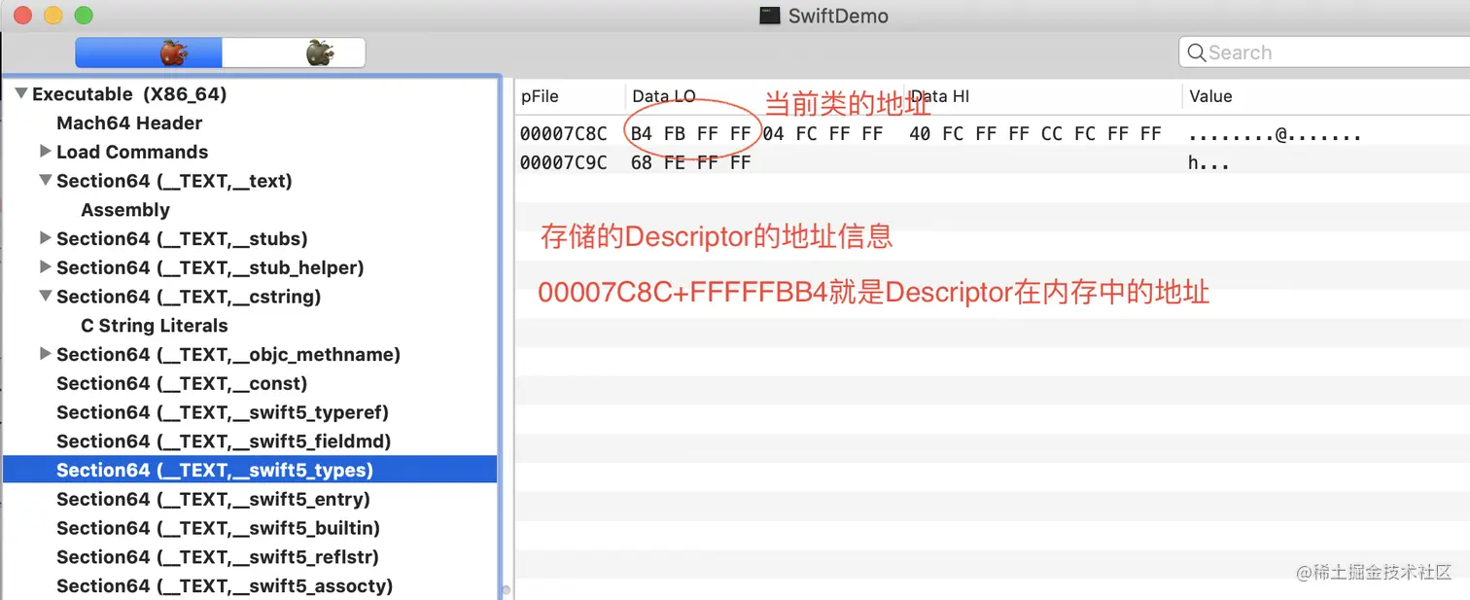The height and width of the screenshot is (600, 1470).
Task: Switch to the green apple view segment
Action: [x=294, y=53]
